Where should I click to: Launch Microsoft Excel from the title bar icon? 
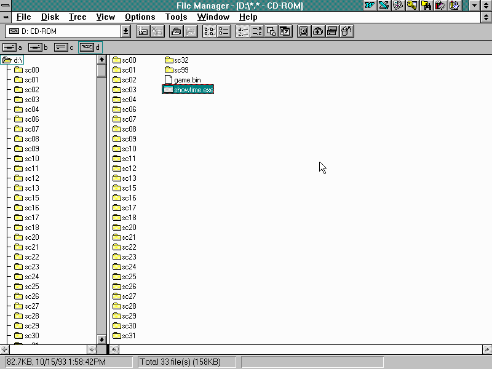(384, 6)
